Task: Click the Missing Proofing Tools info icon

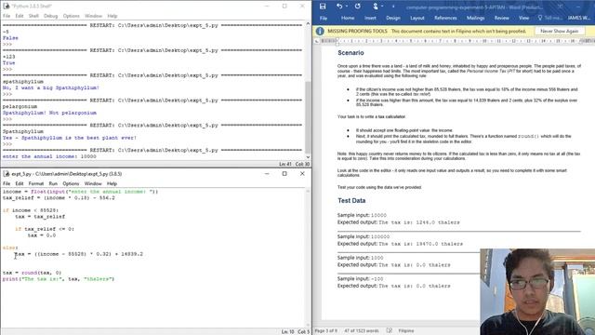Action: [x=320, y=31]
